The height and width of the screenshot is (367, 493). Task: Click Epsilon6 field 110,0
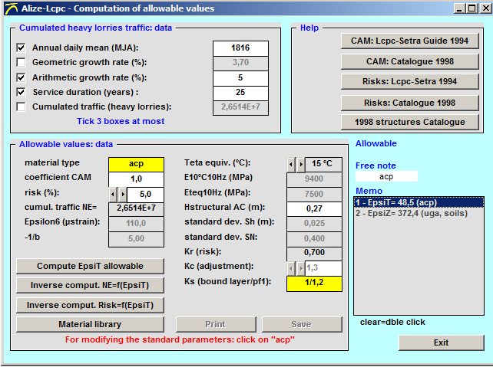coord(136,224)
